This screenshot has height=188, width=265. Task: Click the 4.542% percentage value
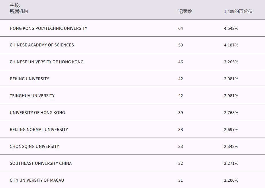231,28
